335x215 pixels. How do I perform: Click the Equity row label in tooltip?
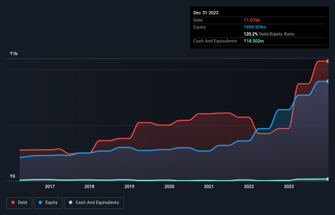200,27
